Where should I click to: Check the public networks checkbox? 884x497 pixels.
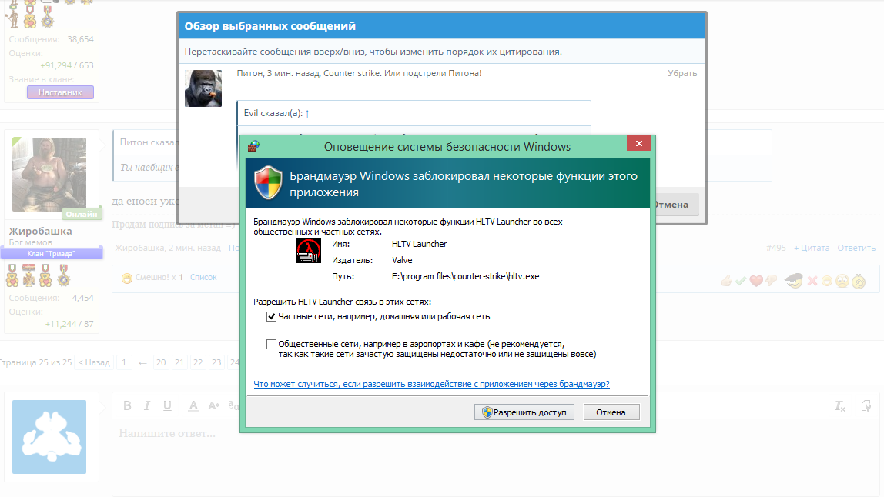tap(271, 344)
